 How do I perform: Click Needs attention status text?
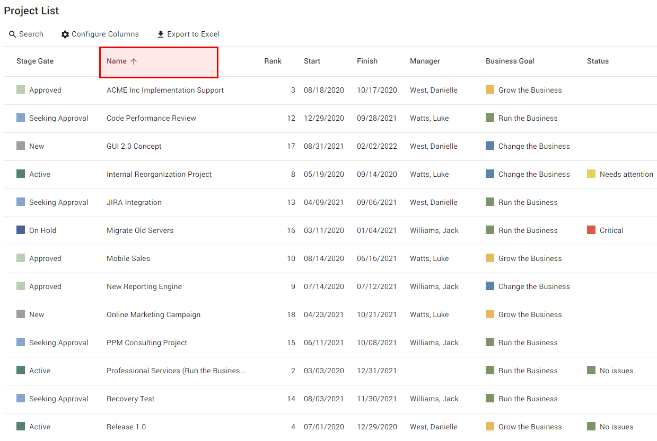(626, 175)
